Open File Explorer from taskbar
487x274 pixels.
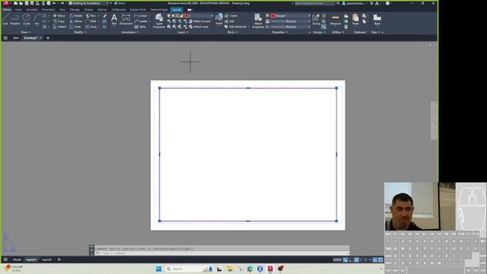[230, 269]
